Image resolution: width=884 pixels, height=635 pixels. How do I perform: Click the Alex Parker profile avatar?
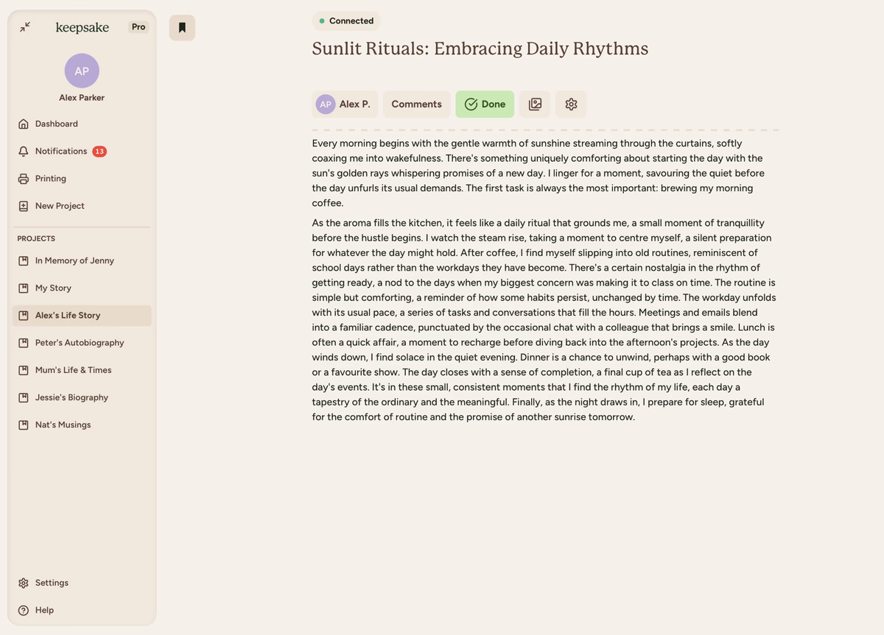[x=82, y=71]
